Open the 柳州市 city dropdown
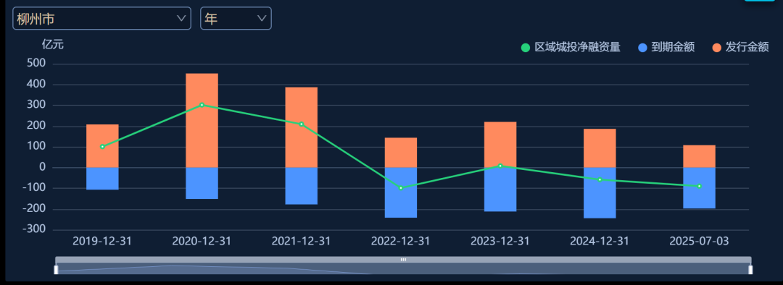 tap(101, 18)
